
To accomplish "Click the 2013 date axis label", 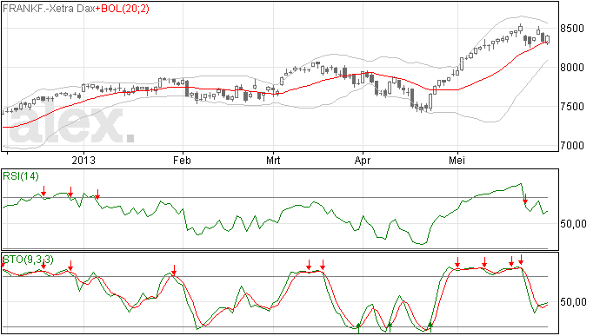I will [x=83, y=160].
